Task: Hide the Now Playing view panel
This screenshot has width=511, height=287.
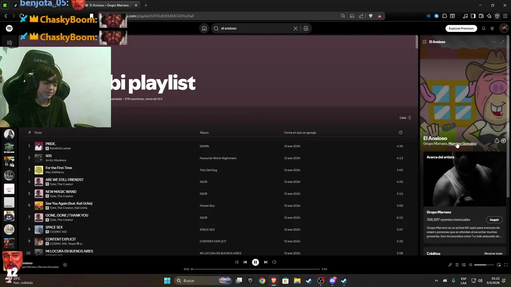Action: click(x=424, y=42)
